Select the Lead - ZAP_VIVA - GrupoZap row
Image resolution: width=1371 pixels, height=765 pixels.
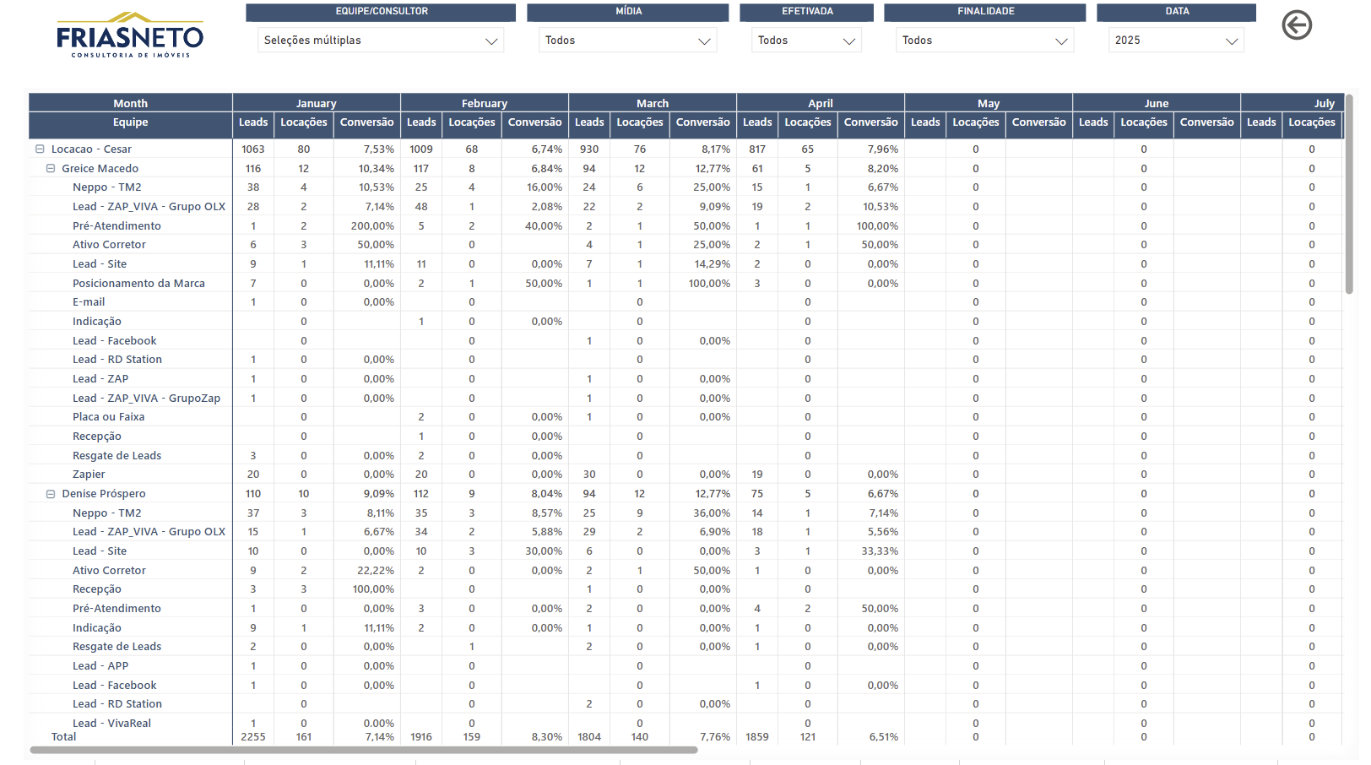[146, 399]
